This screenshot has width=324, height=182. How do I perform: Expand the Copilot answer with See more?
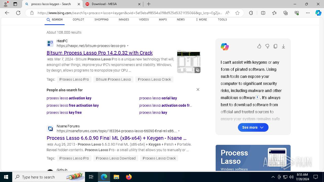[253, 127]
